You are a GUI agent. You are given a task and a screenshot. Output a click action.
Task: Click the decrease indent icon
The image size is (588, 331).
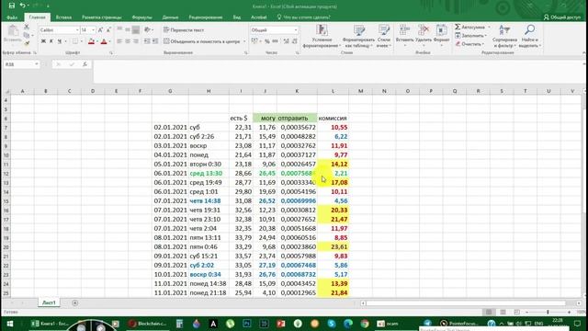click(x=147, y=41)
